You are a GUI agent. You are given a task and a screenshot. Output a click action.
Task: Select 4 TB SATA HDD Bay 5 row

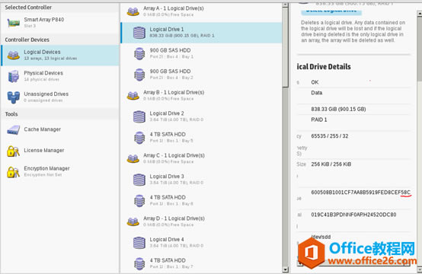pos(201,138)
